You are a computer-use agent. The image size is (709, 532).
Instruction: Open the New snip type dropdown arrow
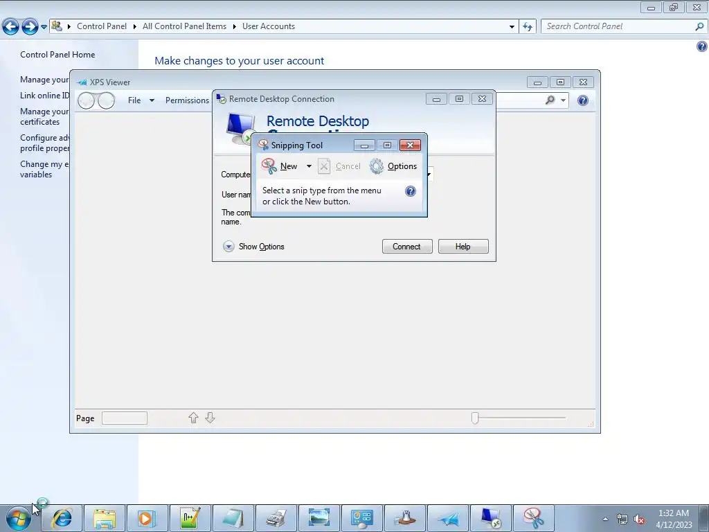pyautogui.click(x=309, y=166)
